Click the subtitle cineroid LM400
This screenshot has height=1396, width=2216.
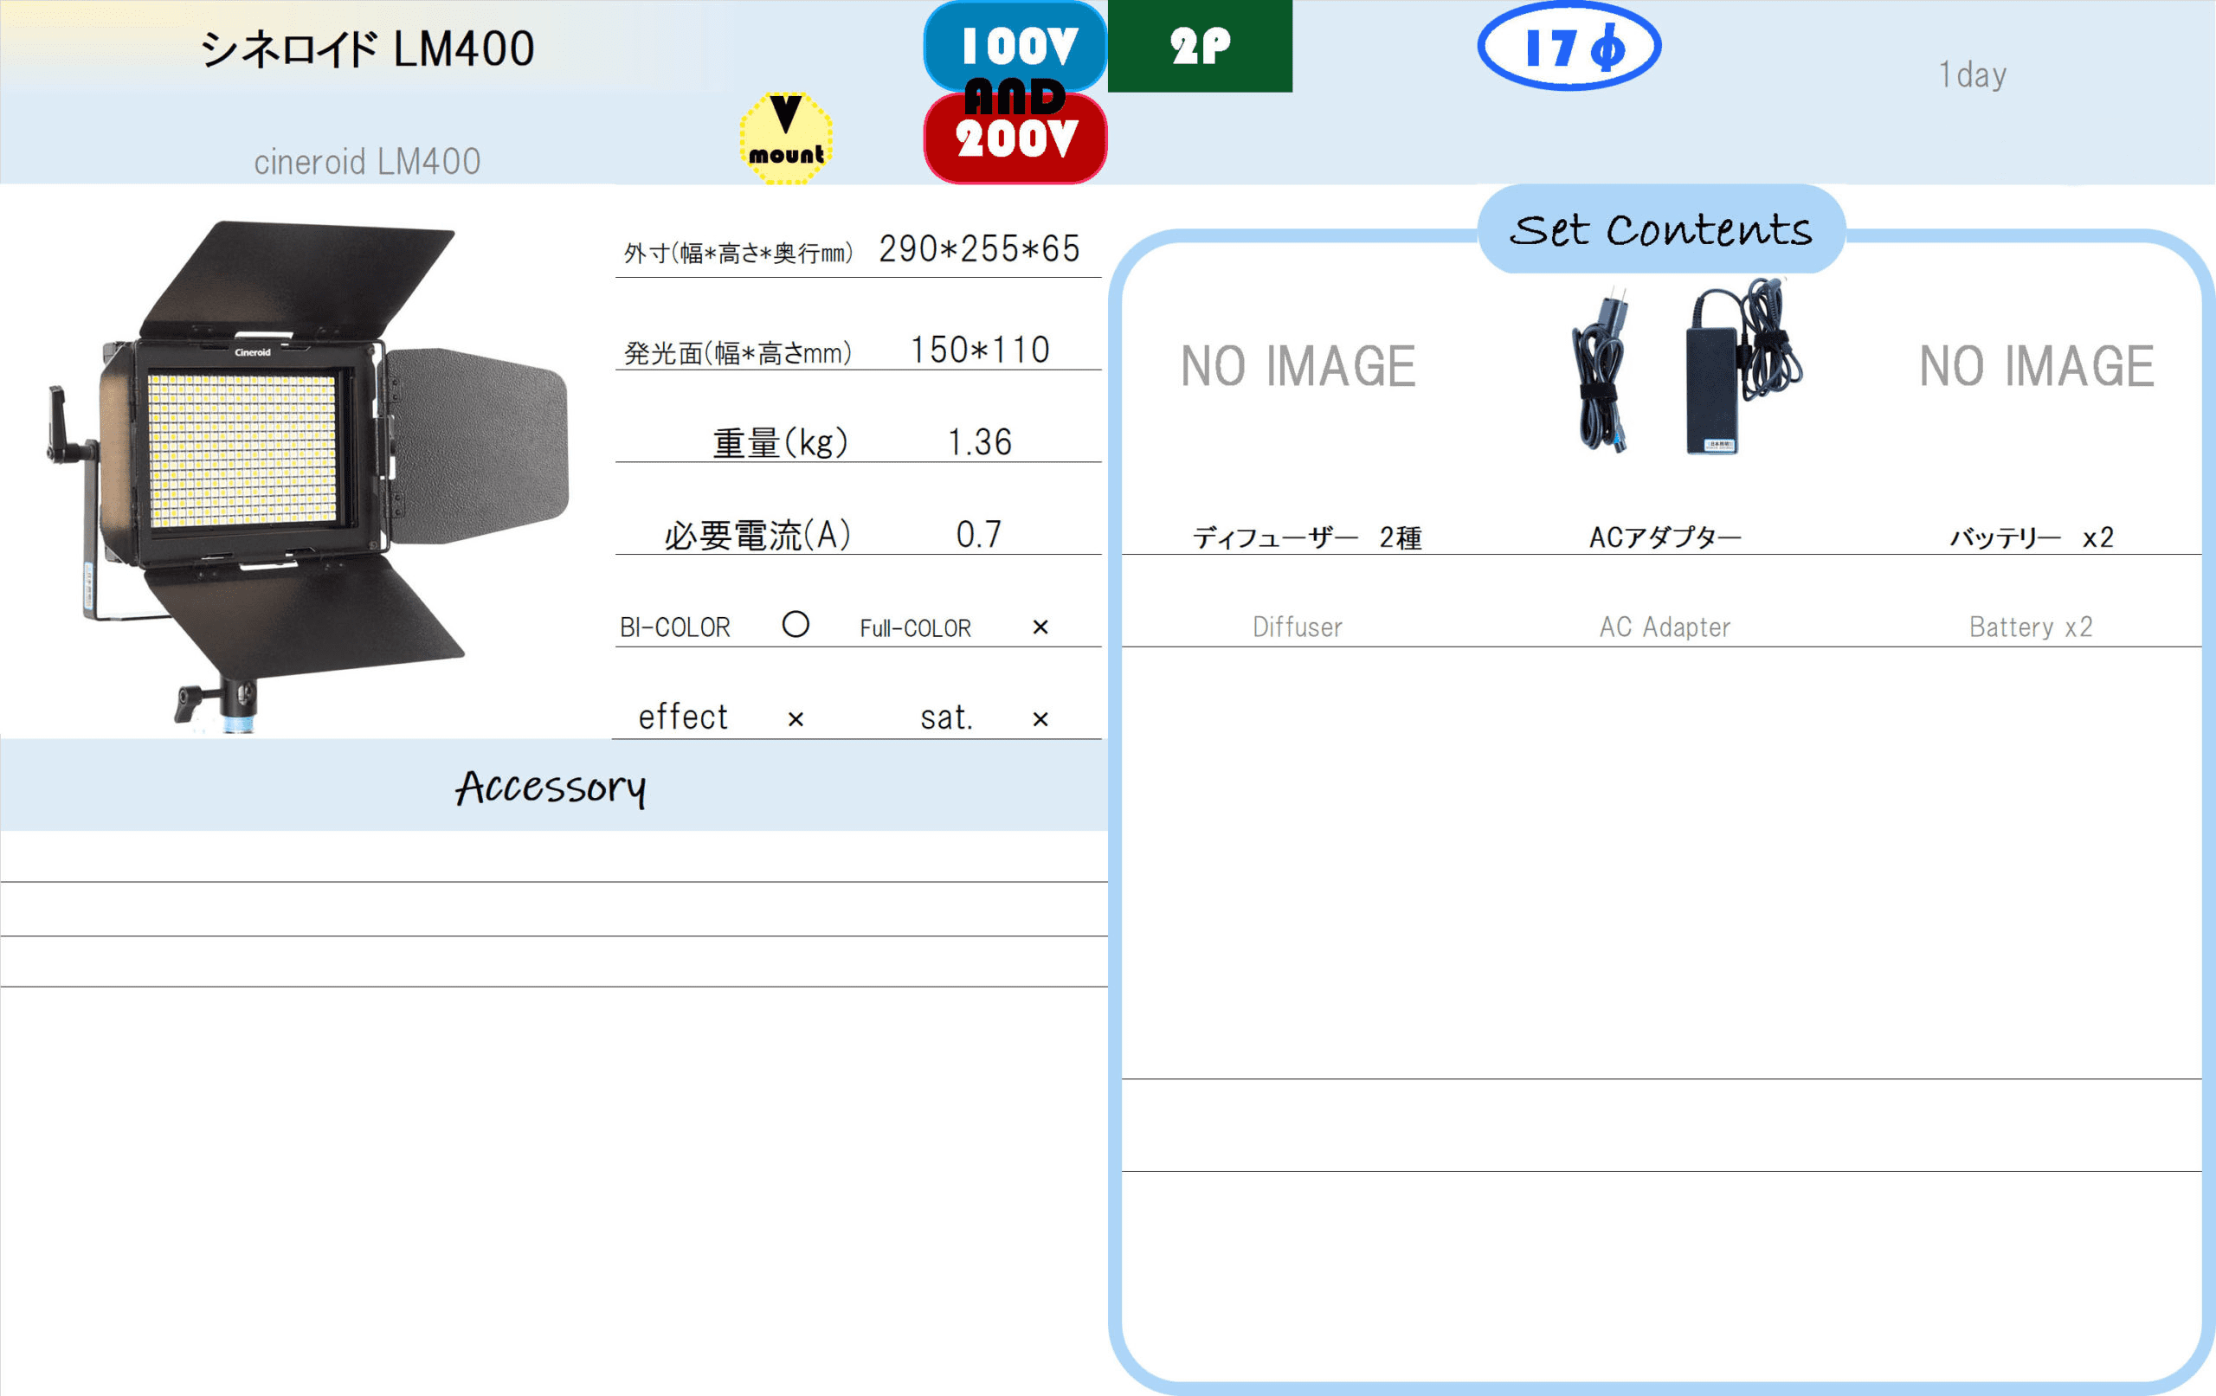tap(367, 162)
